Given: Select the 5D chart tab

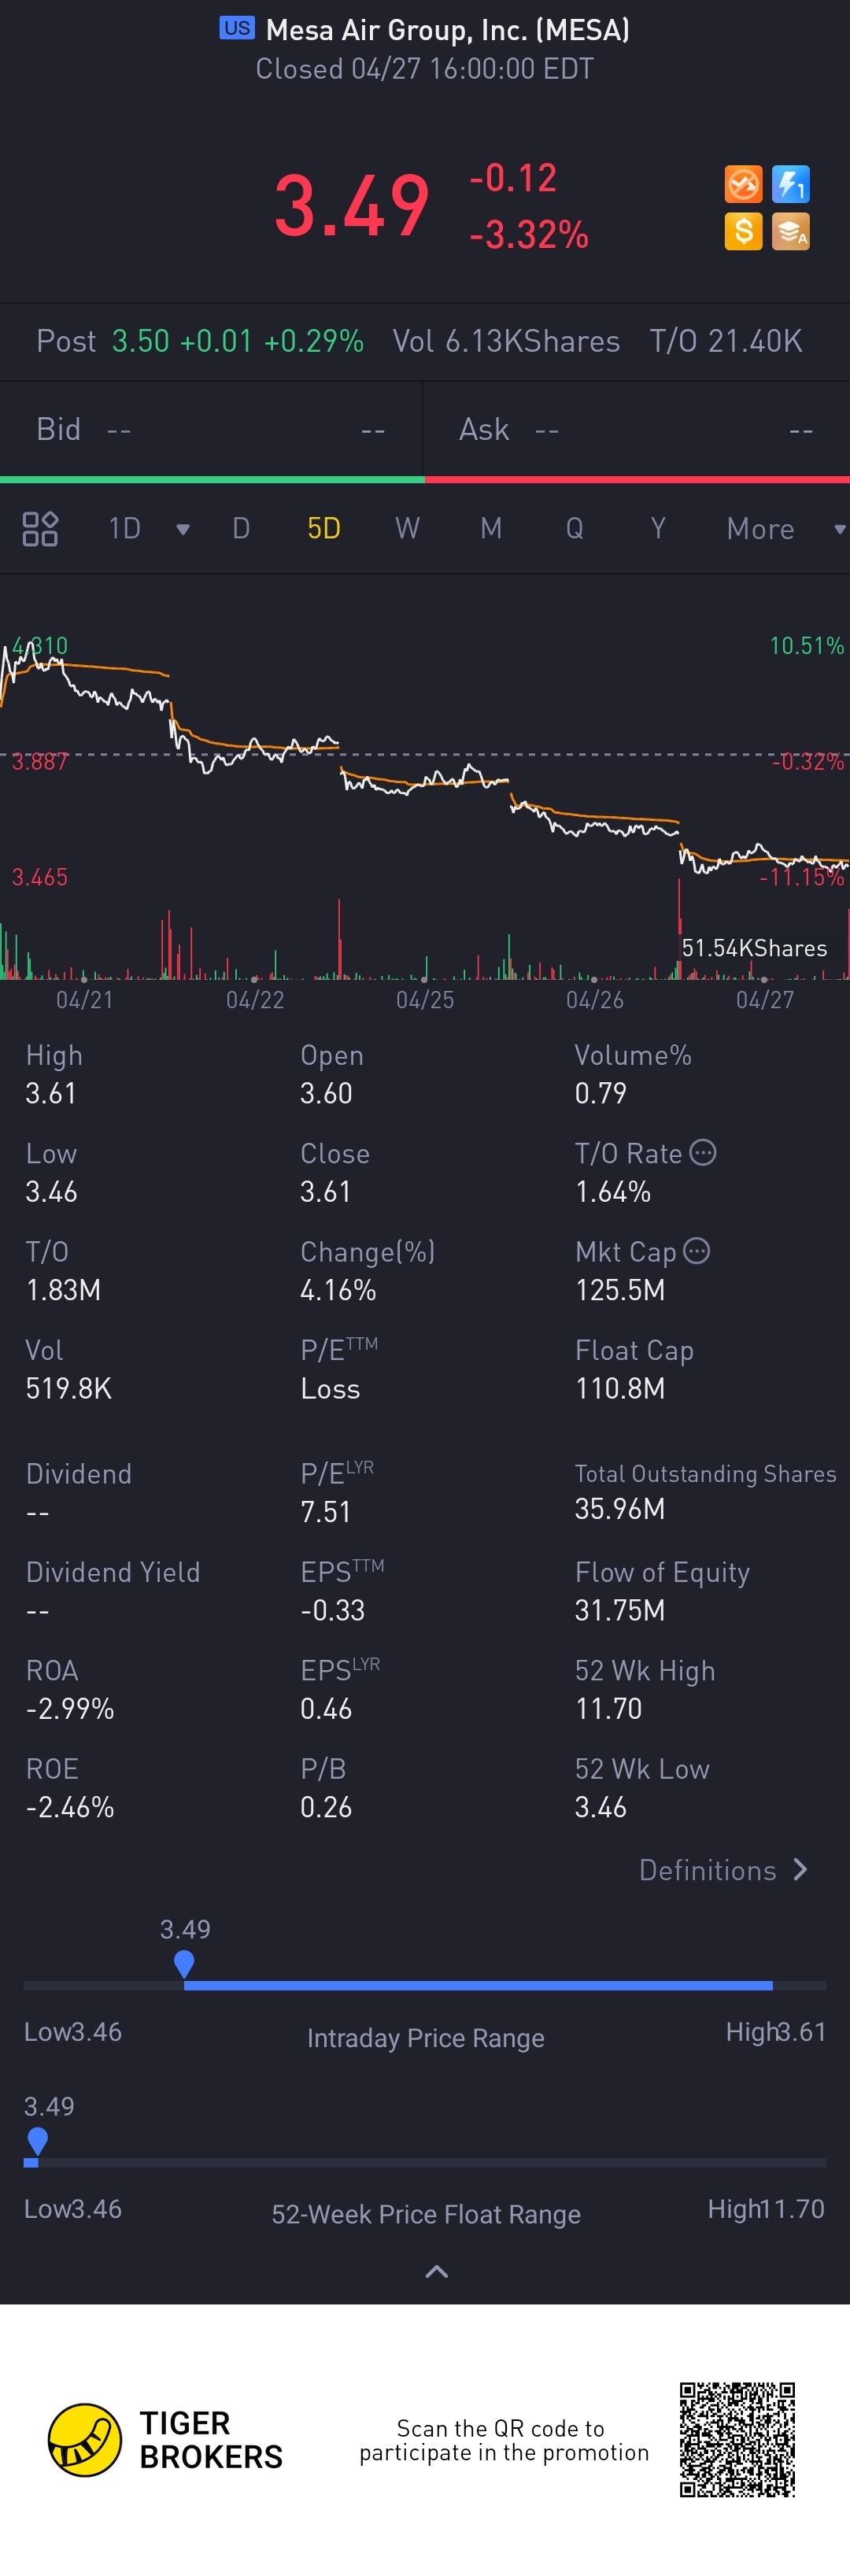Looking at the screenshot, I should click(324, 528).
